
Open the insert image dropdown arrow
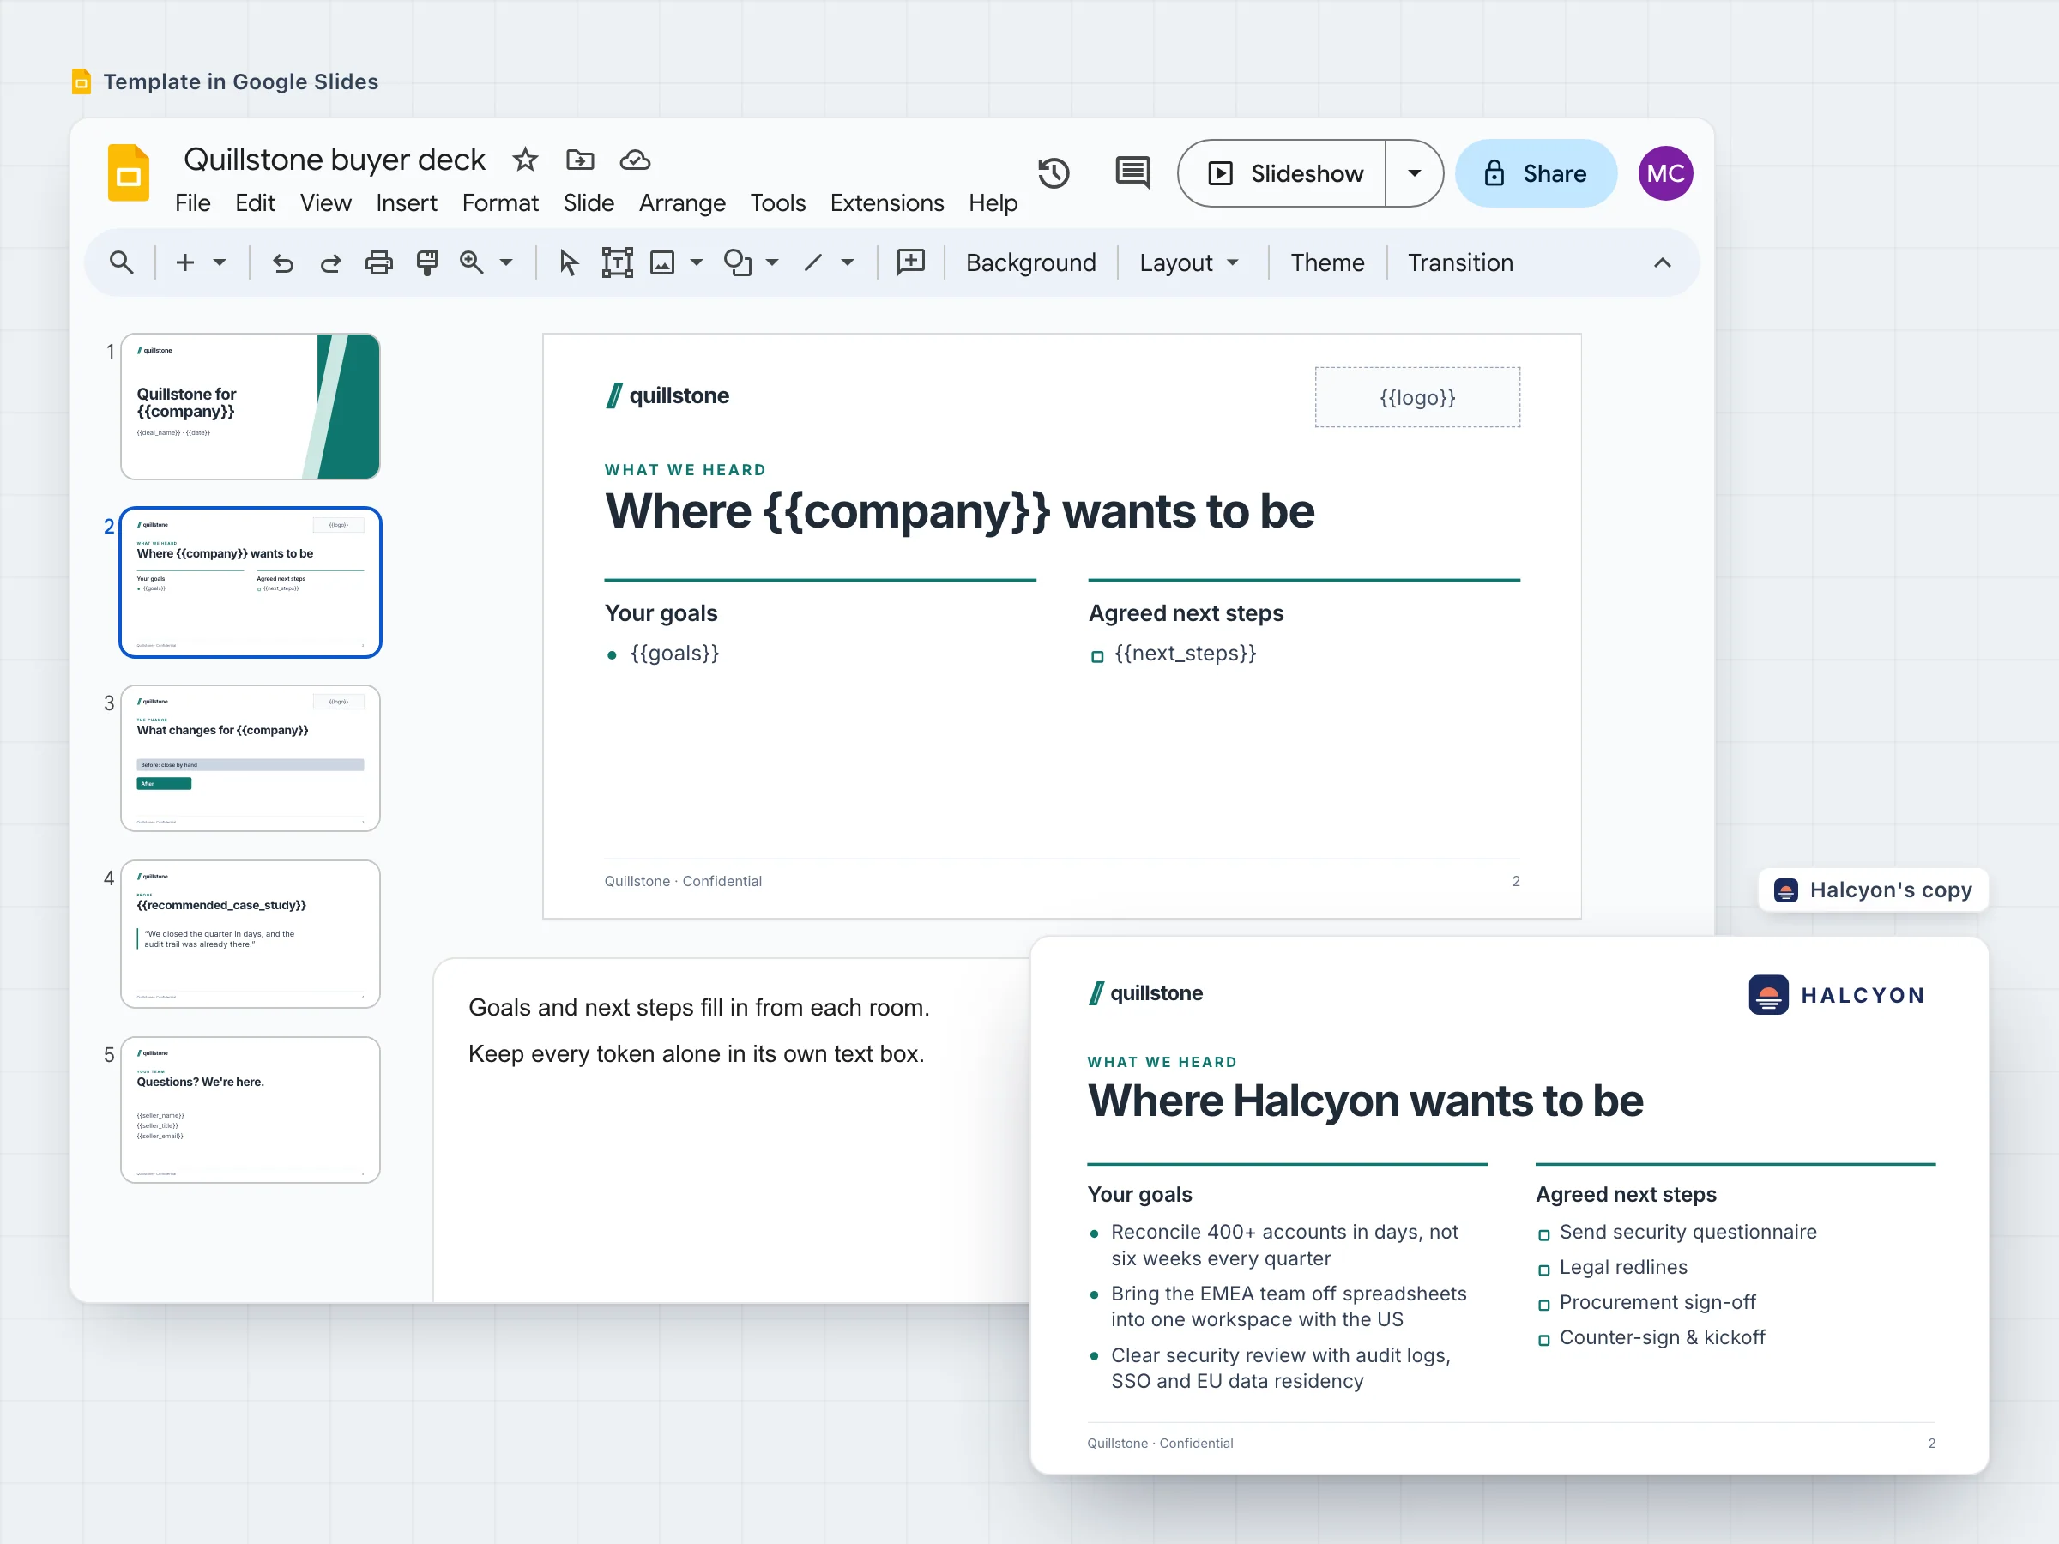point(697,263)
